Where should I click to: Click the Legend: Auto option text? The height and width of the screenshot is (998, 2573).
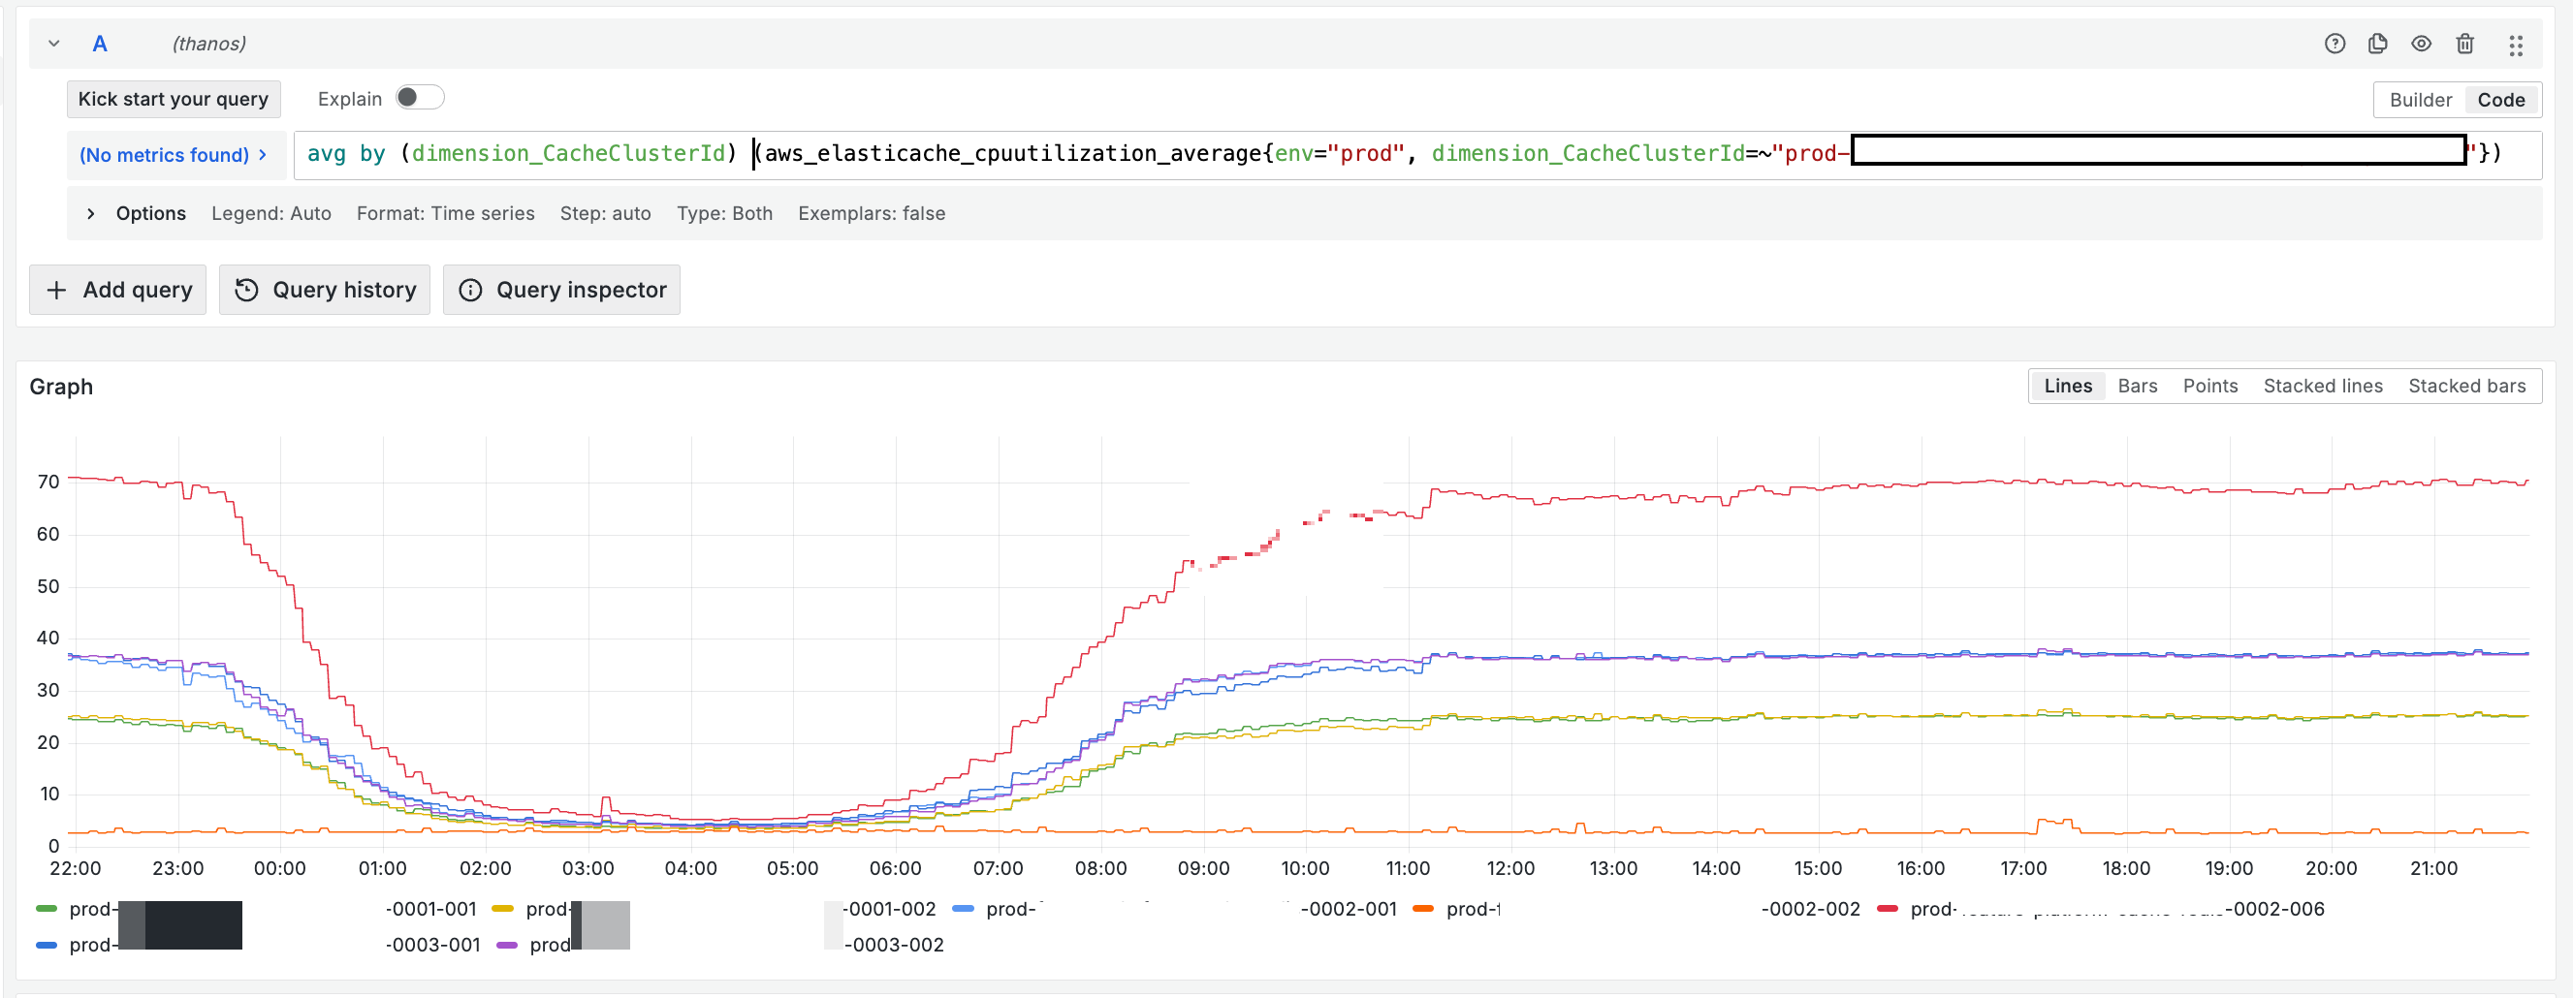pyautogui.click(x=270, y=213)
